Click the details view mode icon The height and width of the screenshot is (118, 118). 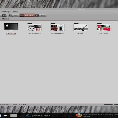click(4, 15)
